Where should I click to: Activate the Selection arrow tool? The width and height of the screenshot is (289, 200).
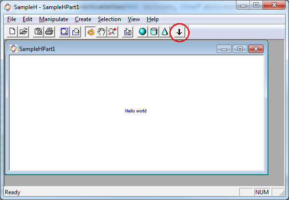[127, 32]
